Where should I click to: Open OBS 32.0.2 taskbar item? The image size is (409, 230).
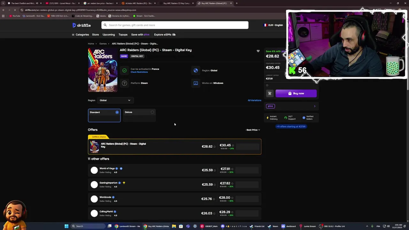[332, 226]
